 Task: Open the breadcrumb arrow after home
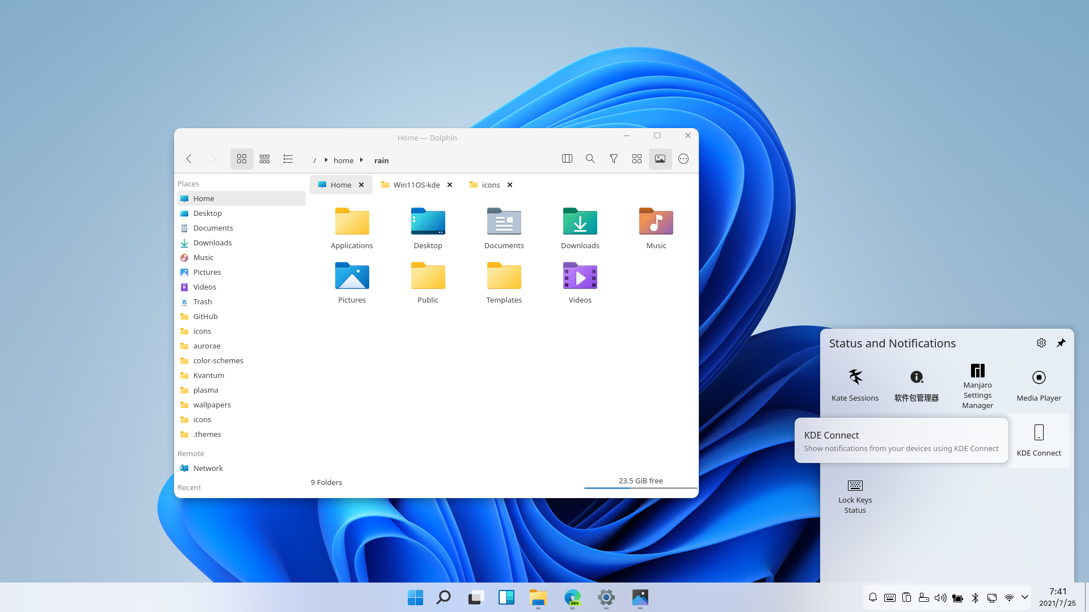361,160
